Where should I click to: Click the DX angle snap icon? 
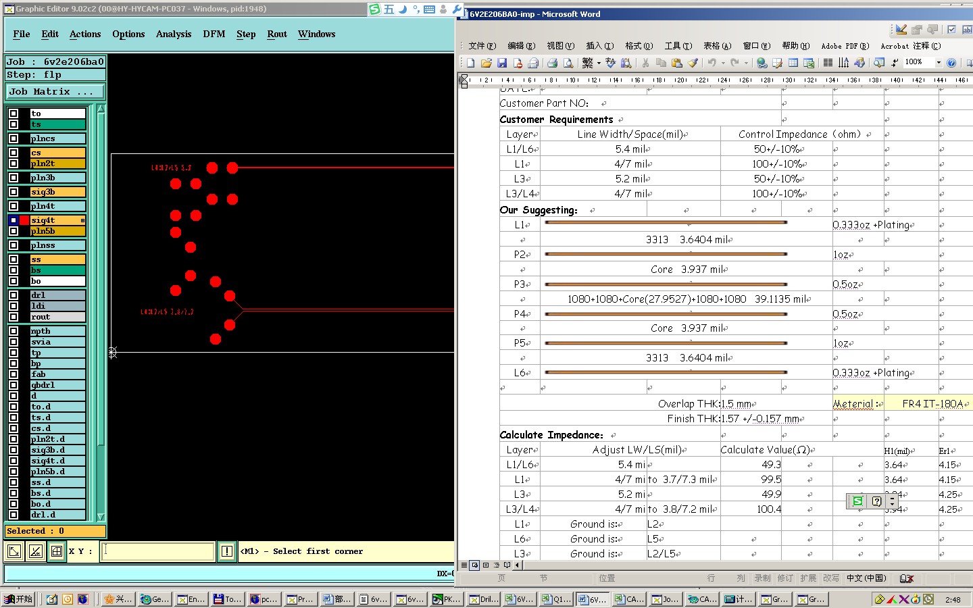(36, 551)
